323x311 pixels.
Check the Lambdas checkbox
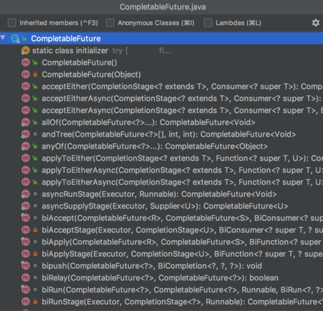pos(208,23)
